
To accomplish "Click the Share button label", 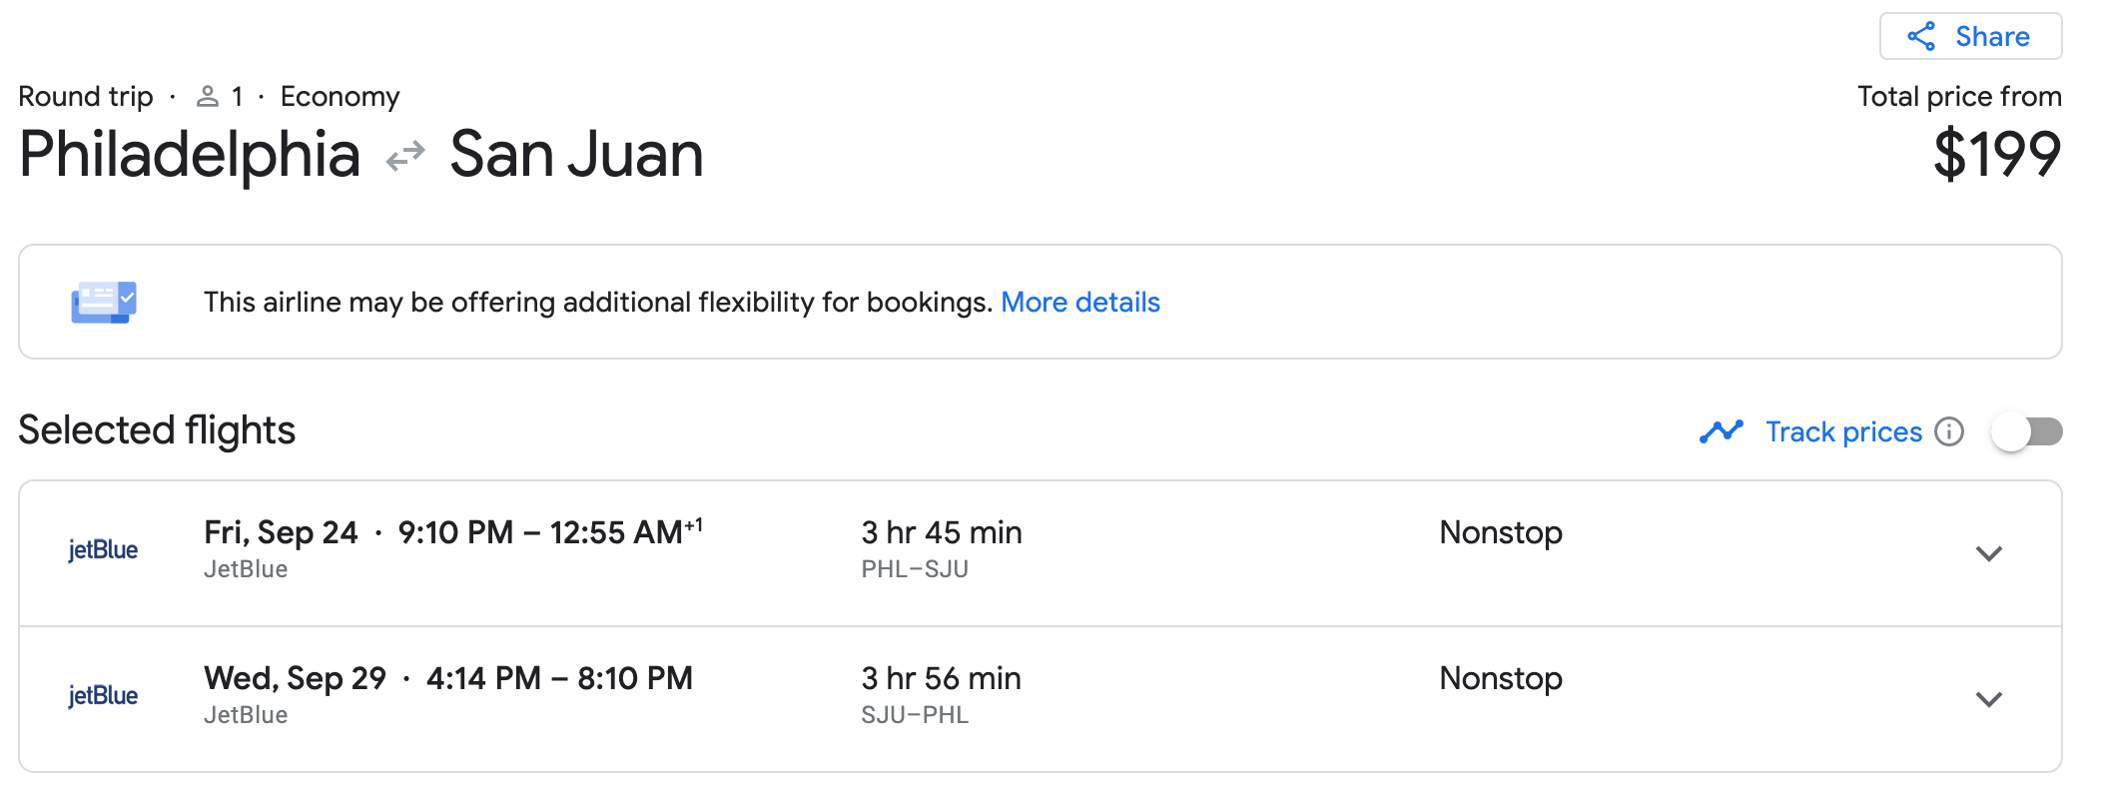I will tap(1992, 37).
